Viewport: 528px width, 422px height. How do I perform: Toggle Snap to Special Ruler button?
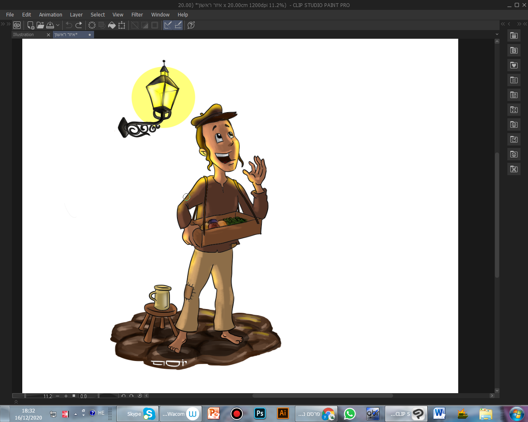pyautogui.click(x=178, y=25)
